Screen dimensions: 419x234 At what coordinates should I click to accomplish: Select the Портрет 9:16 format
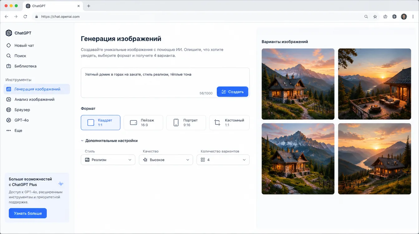pos(186,123)
